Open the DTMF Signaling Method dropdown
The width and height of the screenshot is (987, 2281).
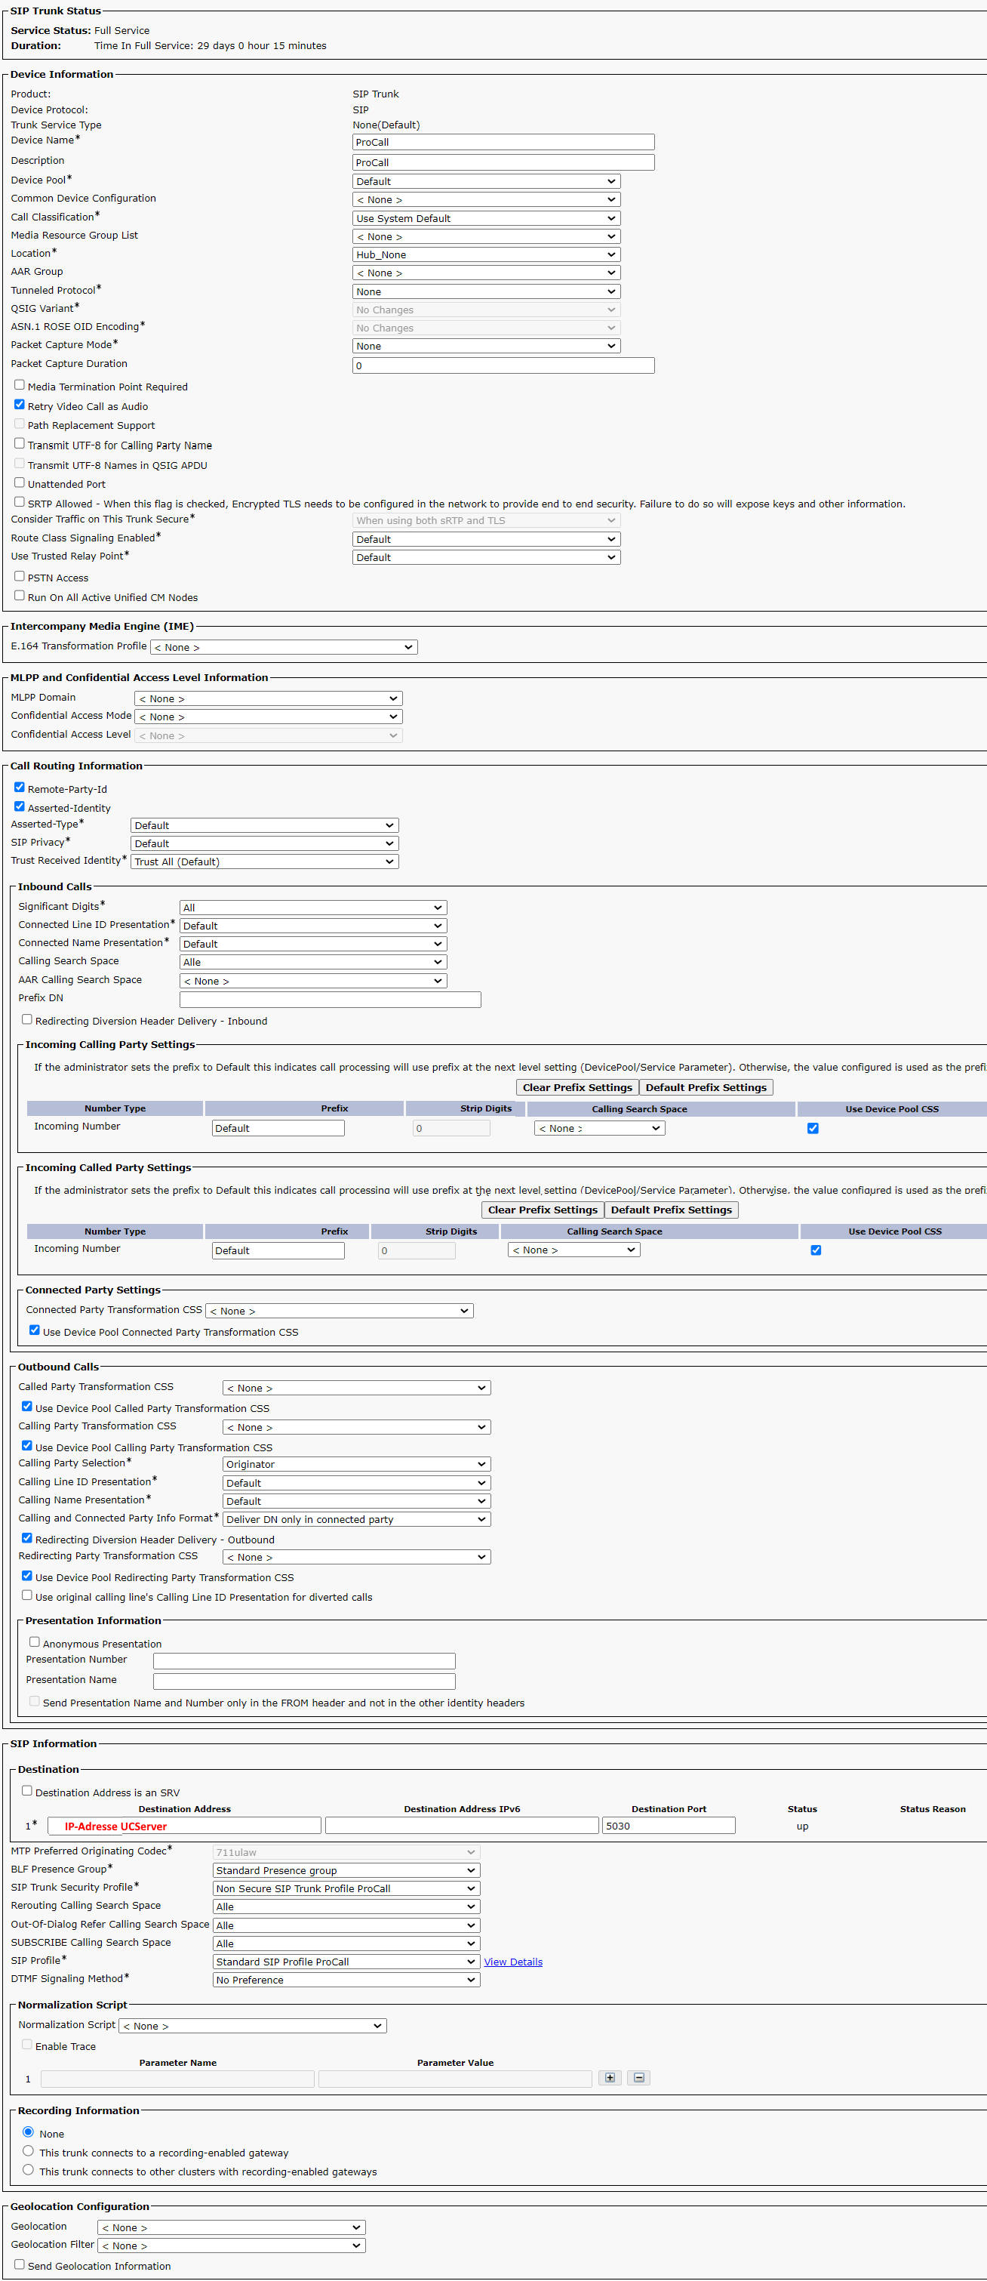[x=346, y=1979]
